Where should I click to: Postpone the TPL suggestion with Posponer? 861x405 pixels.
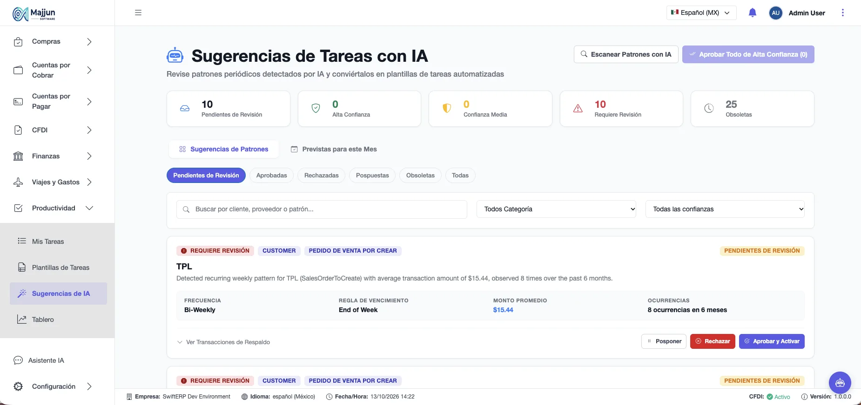click(664, 341)
